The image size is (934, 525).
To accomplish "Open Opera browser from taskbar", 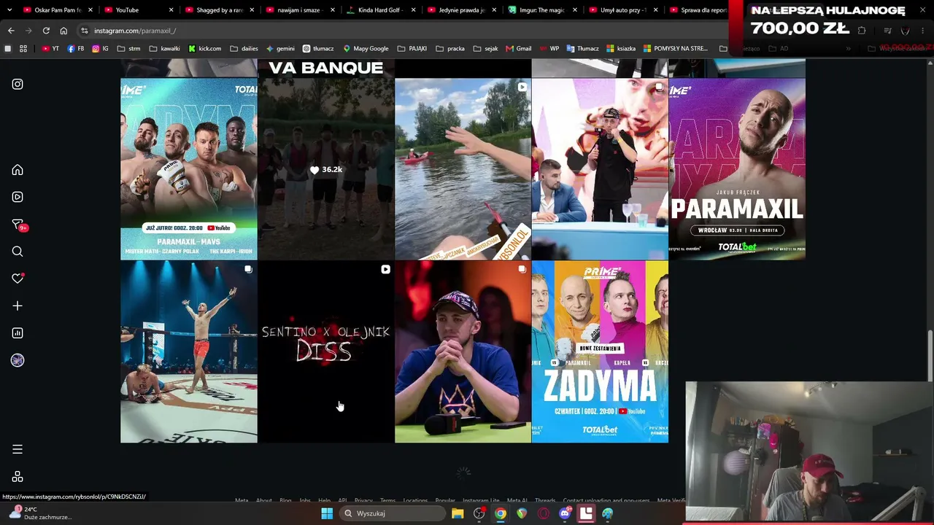I will (x=543, y=513).
